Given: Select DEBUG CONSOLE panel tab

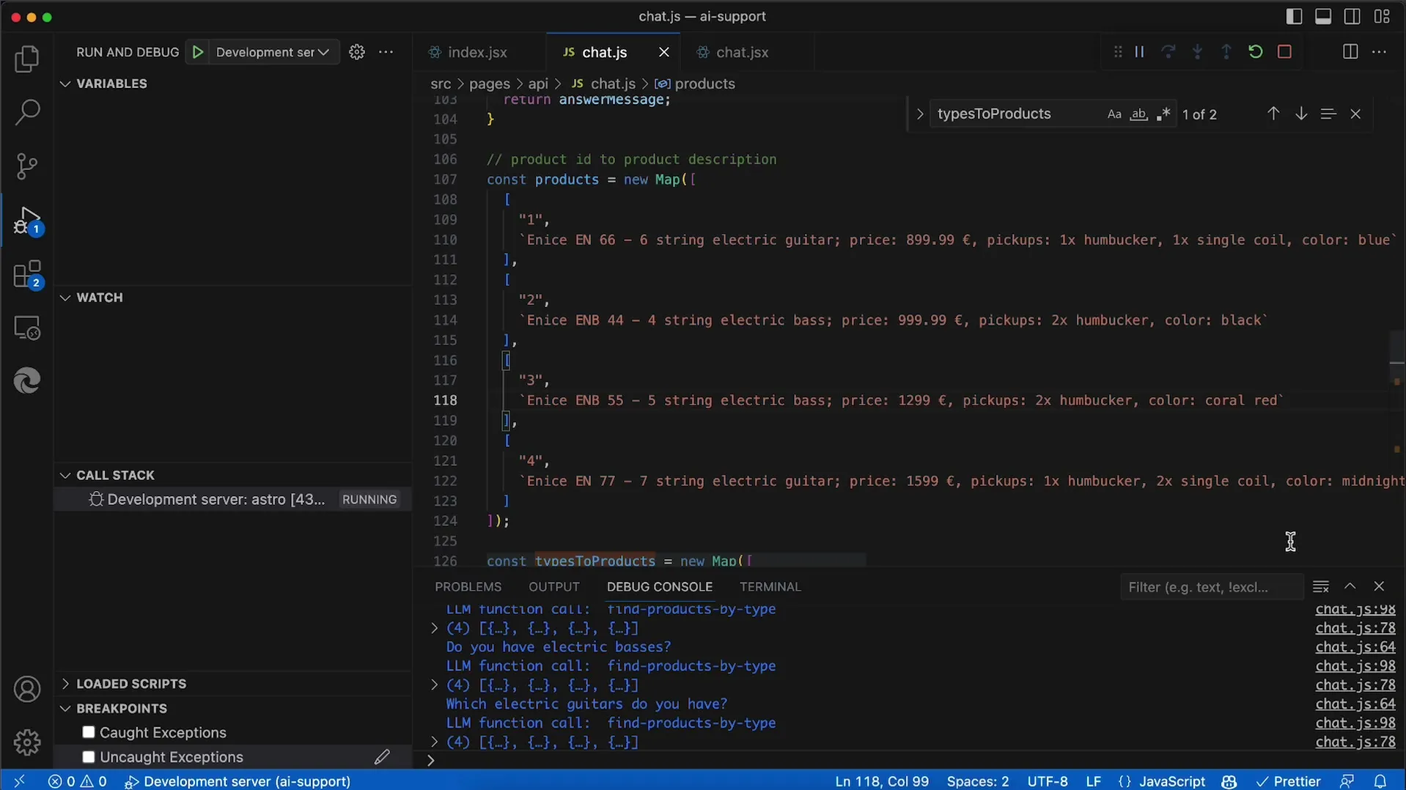Looking at the screenshot, I should 659,587.
